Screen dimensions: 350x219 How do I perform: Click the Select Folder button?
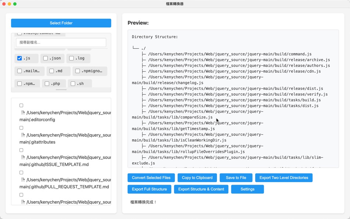61,23
